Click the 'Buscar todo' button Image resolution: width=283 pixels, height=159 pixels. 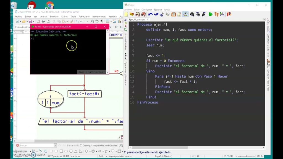(x=73, y=145)
